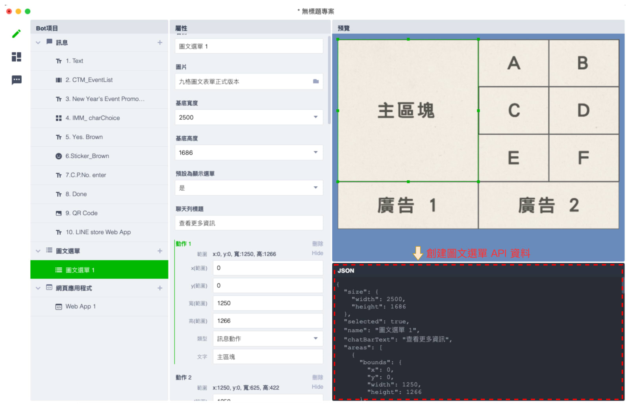Click Hide for 動作 2
This screenshot has height=408, width=630.
tap(317, 387)
